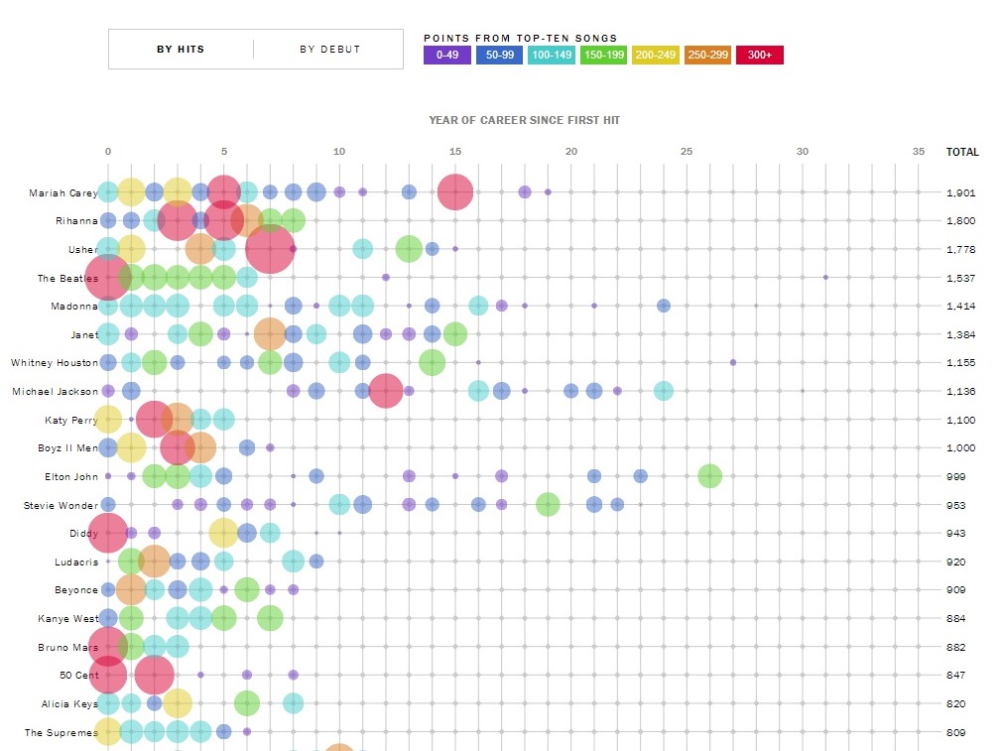Viewport: 1005px width, 751px height.
Task: Click Mariah Carey's red bubble at year 15
Action: tap(455, 192)
